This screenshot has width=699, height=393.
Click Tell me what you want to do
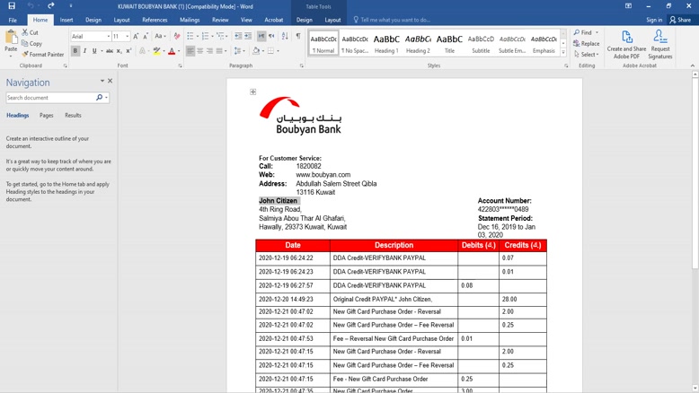(392, 20)
